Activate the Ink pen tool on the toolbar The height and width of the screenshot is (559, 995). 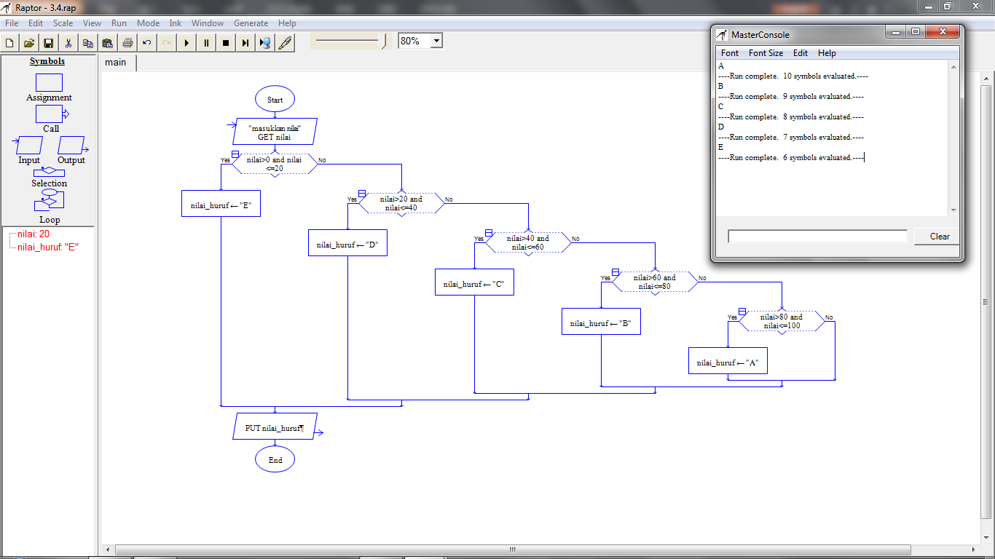pos(285,42)
